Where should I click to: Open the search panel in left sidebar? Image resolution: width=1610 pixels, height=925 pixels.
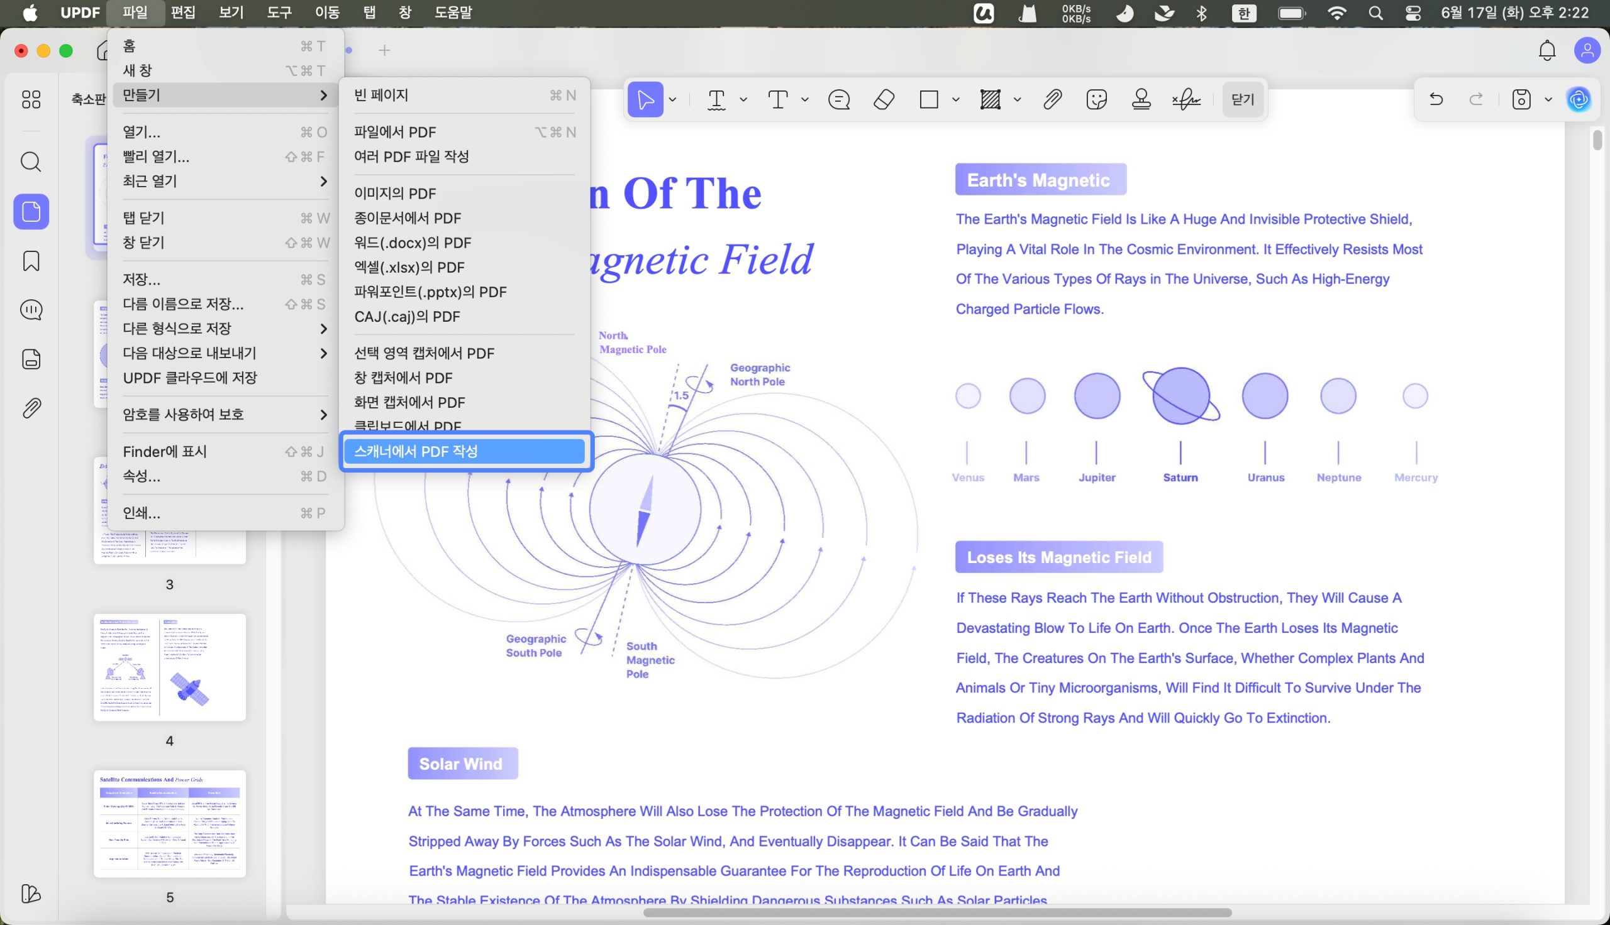point(31,162)
